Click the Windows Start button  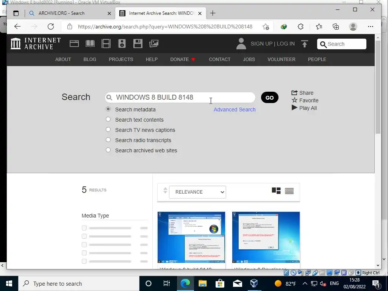click(9, 283)
